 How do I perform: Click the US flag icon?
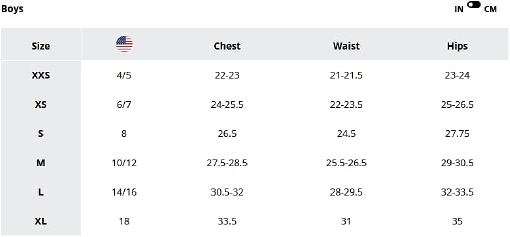(x=124, y=44)
